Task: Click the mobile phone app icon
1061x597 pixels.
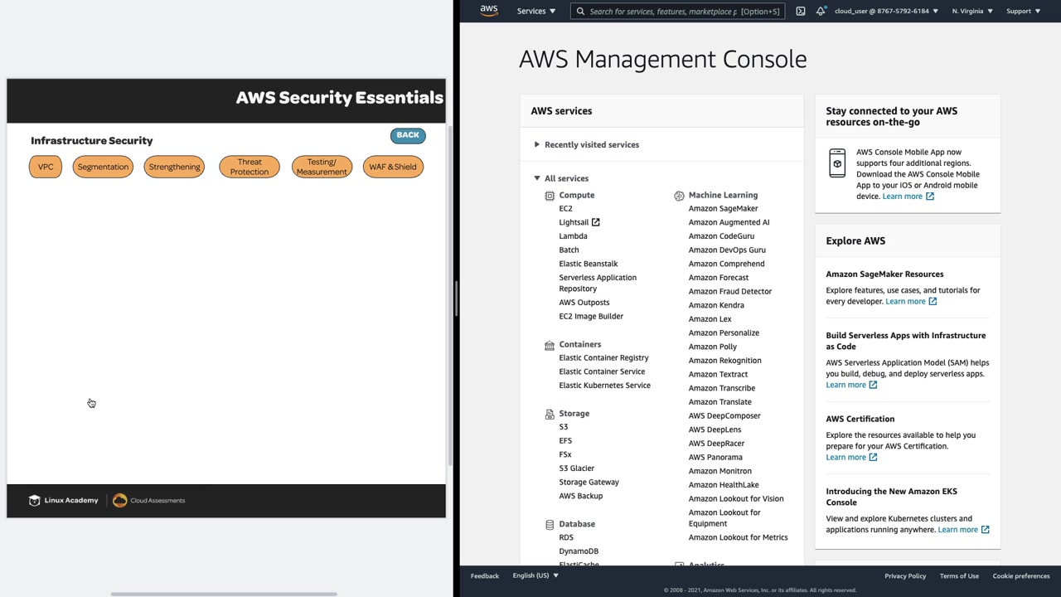Action: tap(837, 163)
